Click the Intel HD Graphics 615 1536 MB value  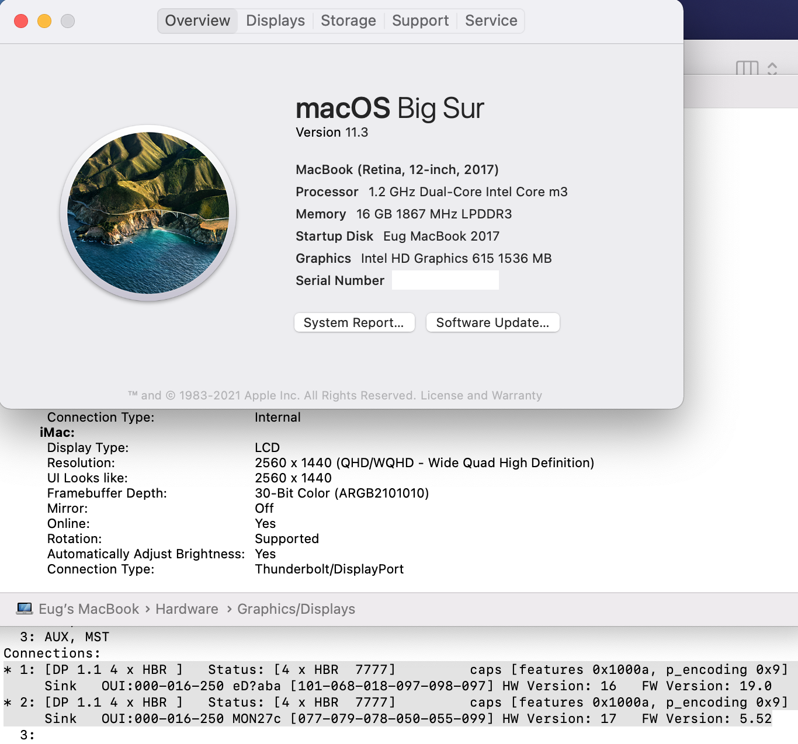point(456,259)
